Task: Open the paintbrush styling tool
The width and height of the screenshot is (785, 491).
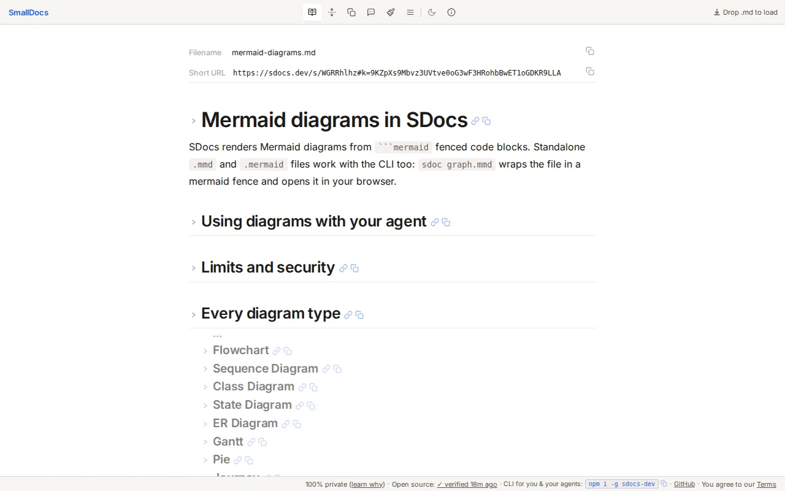Action: pyautogui.click(x=391, y=12)
